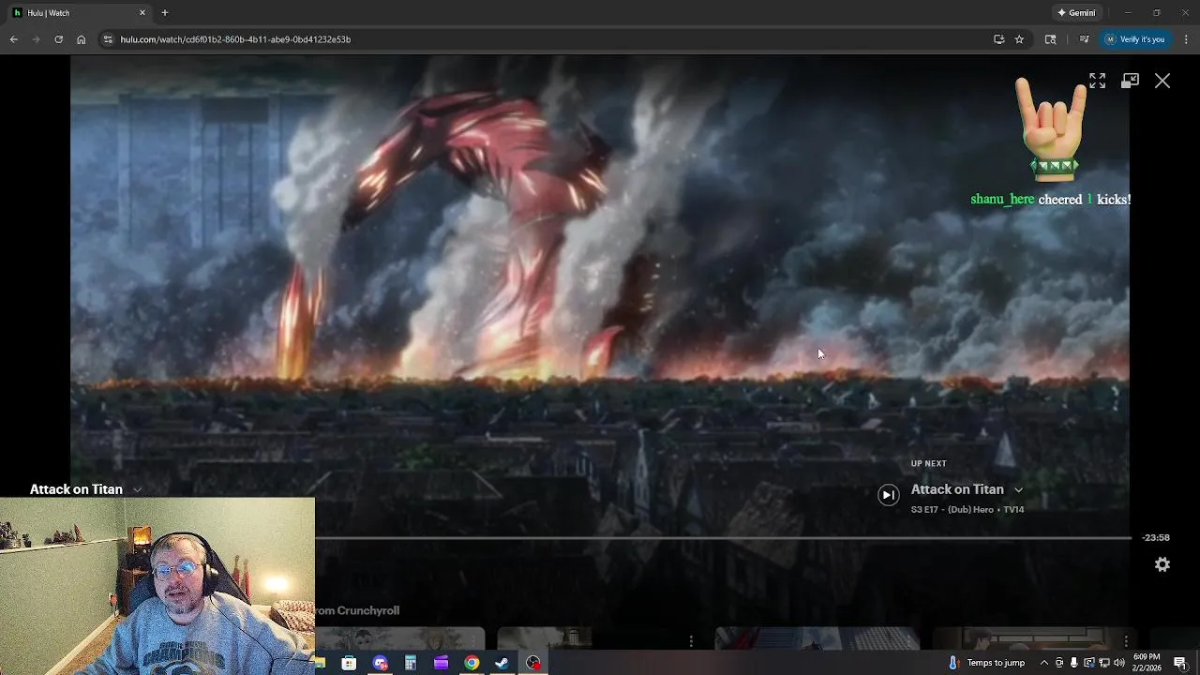Image resolution: width=1200 pixels, height=675 pixels.
Task: Open the Chrome three-dot menu
Action: pyautogui.click(x=1186, y=39)
